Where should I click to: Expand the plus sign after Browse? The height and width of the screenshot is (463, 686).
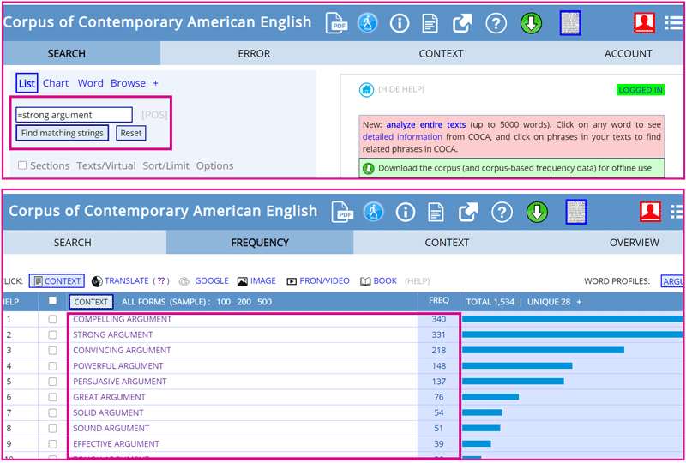click(x=155, y=83)
